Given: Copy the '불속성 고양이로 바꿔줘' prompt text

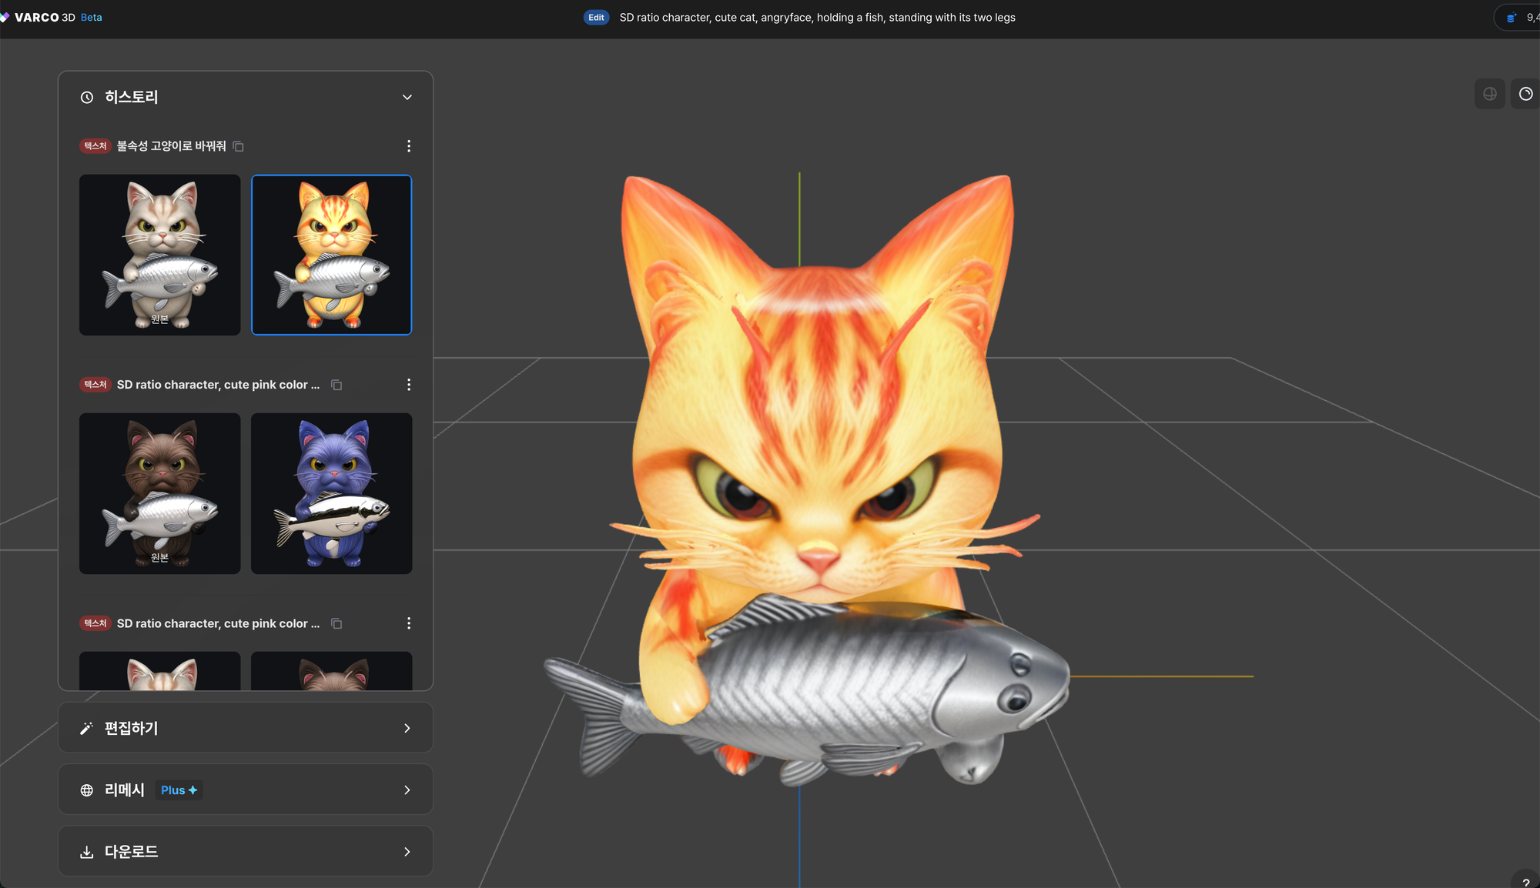Looking at the screenshot, I should pyautogui.click(x=239, y=146).
